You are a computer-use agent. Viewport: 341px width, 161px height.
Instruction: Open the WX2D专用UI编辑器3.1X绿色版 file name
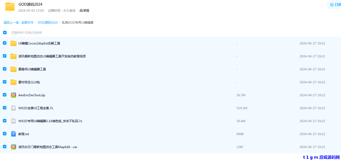(x=50, y=121)
